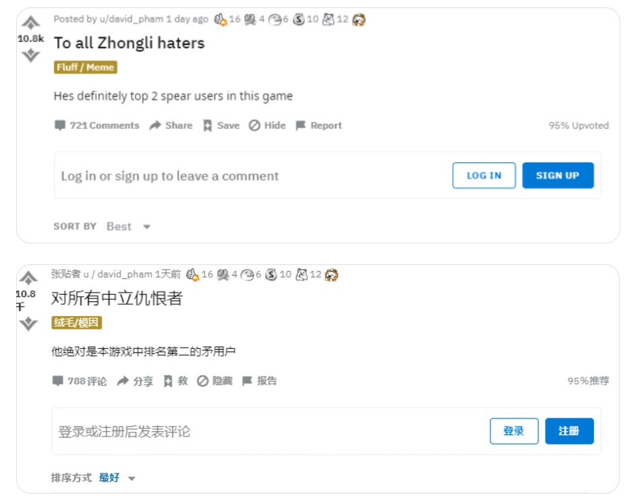Image resolution: width=631 pixels, height=499 pixels.
Task: Downvote the Chinese translated post
Action: pyautogui.click(x=28, y=323)
